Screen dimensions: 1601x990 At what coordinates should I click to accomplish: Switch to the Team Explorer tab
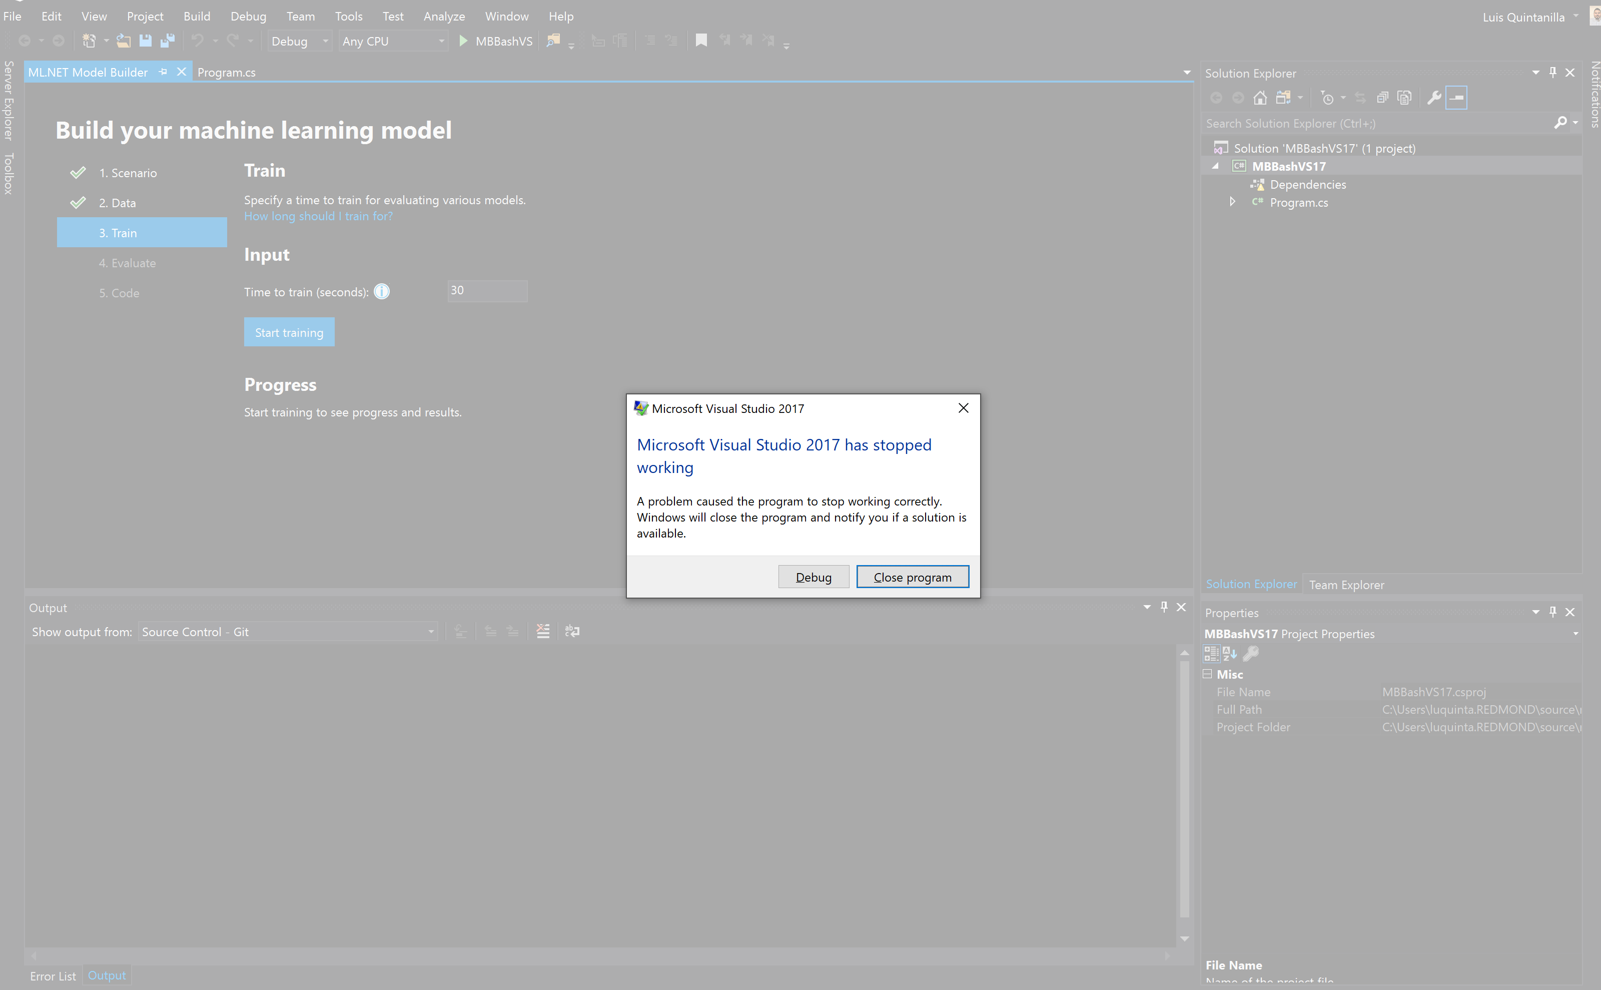tap(1346, 585)
